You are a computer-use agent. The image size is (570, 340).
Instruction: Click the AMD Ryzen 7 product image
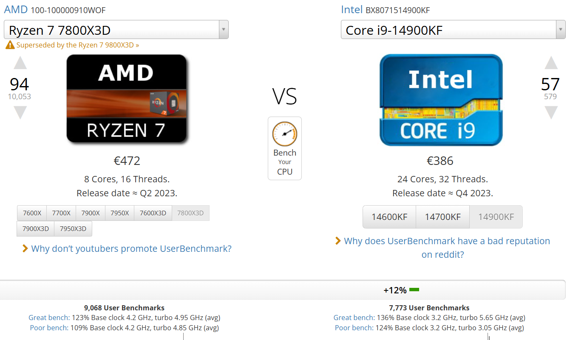click(x=127, y=99)
